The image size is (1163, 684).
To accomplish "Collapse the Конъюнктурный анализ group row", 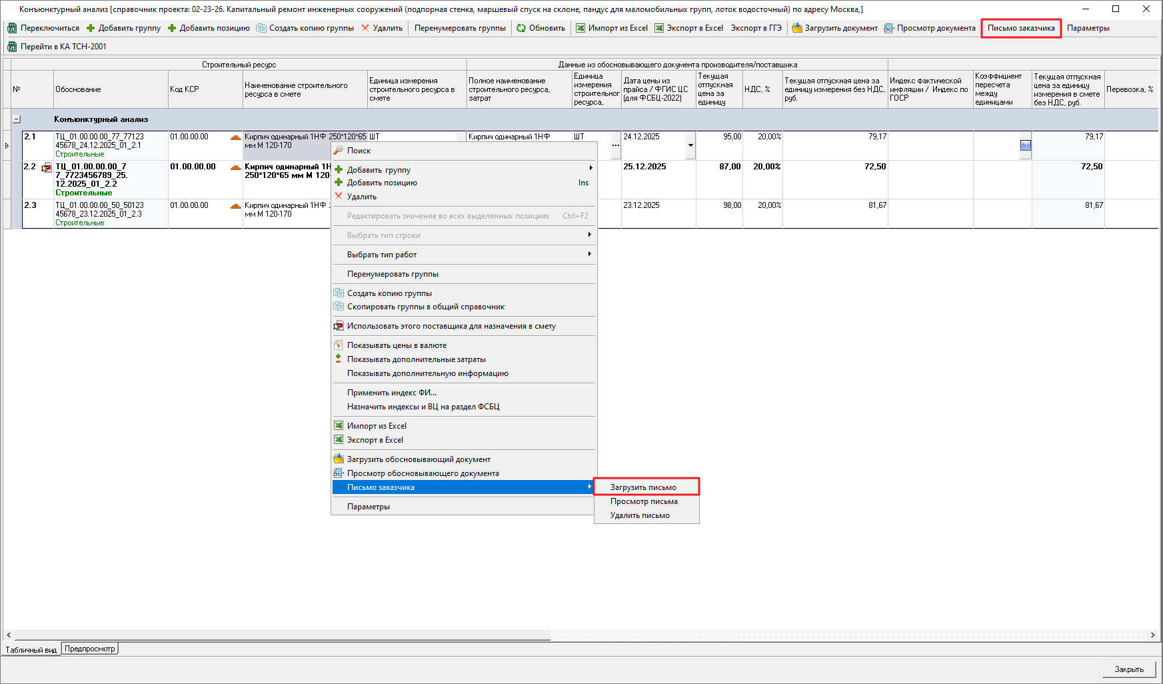I will pos(17,119).
